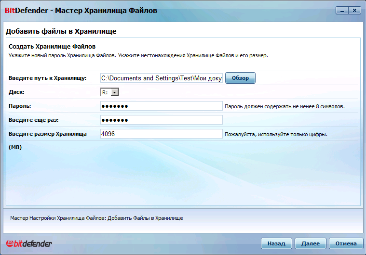
Task: Click the Пароль: label
Action: tap(20, 106)
